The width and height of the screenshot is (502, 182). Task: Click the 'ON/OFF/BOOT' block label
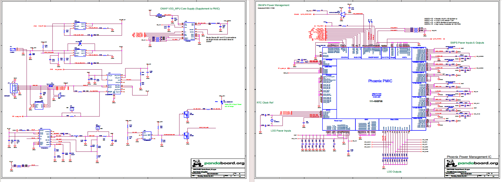[x=373, y=57]
